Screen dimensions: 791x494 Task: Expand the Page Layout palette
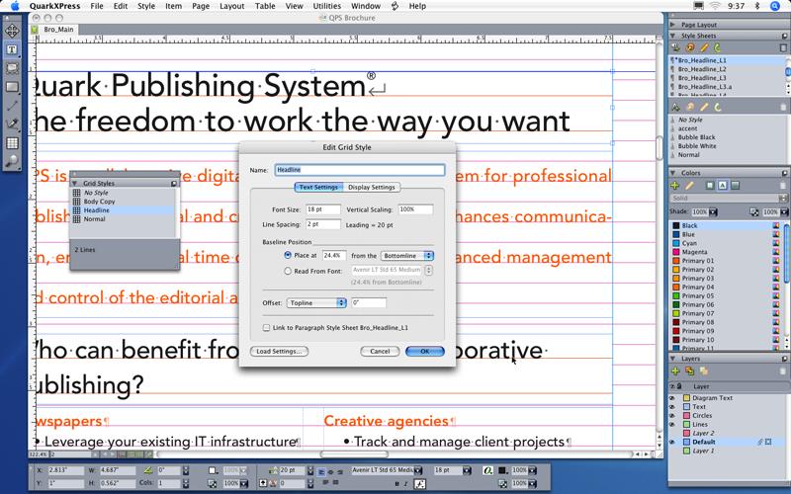pyautogui.click(x=672, y=24)
